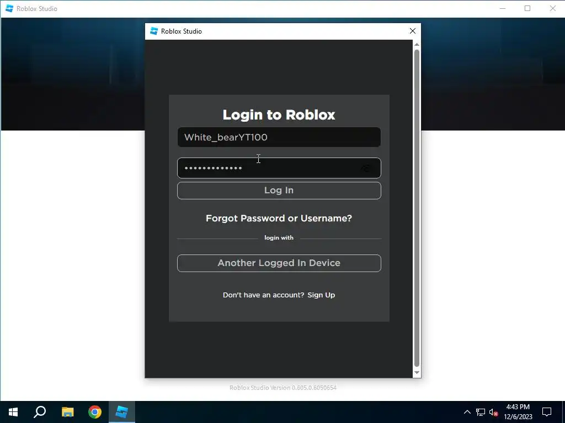Screen dimensions: 565x423
Task: Focus the masked password input field
Action: click(x=279, y=168)
